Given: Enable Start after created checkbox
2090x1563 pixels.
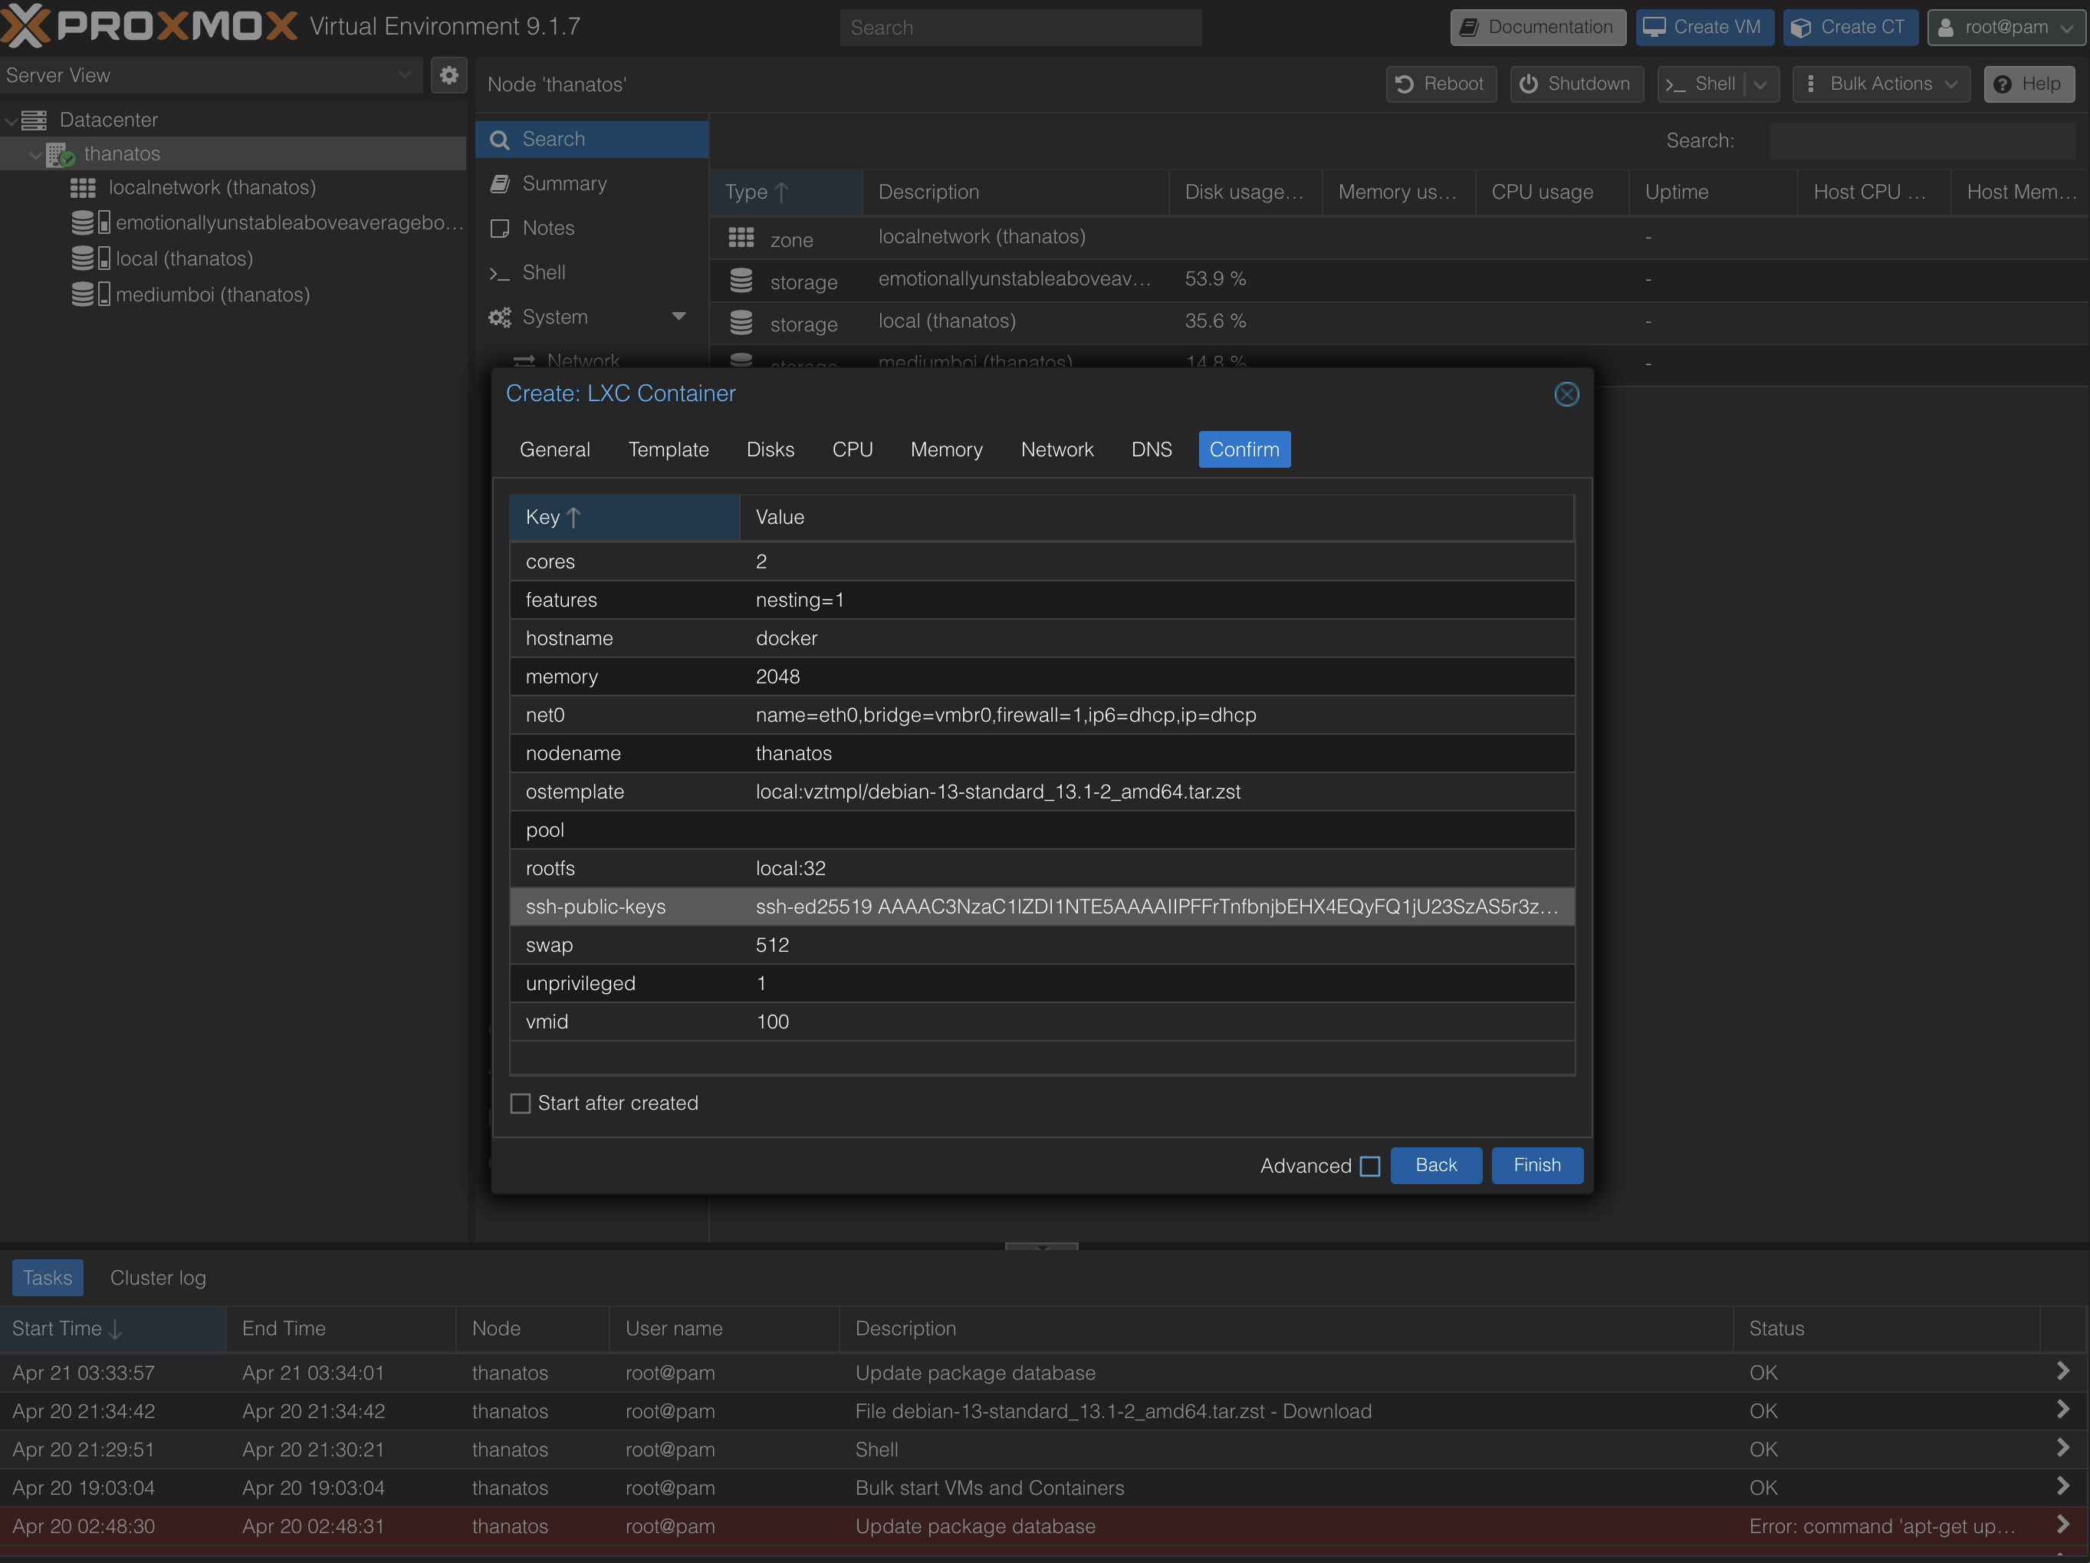Looking at the screenshot, I should click(x=521, y=1104).
